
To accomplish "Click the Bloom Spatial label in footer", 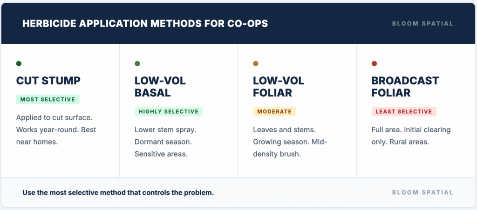I will pyautogui.click(x=422, y=192).
